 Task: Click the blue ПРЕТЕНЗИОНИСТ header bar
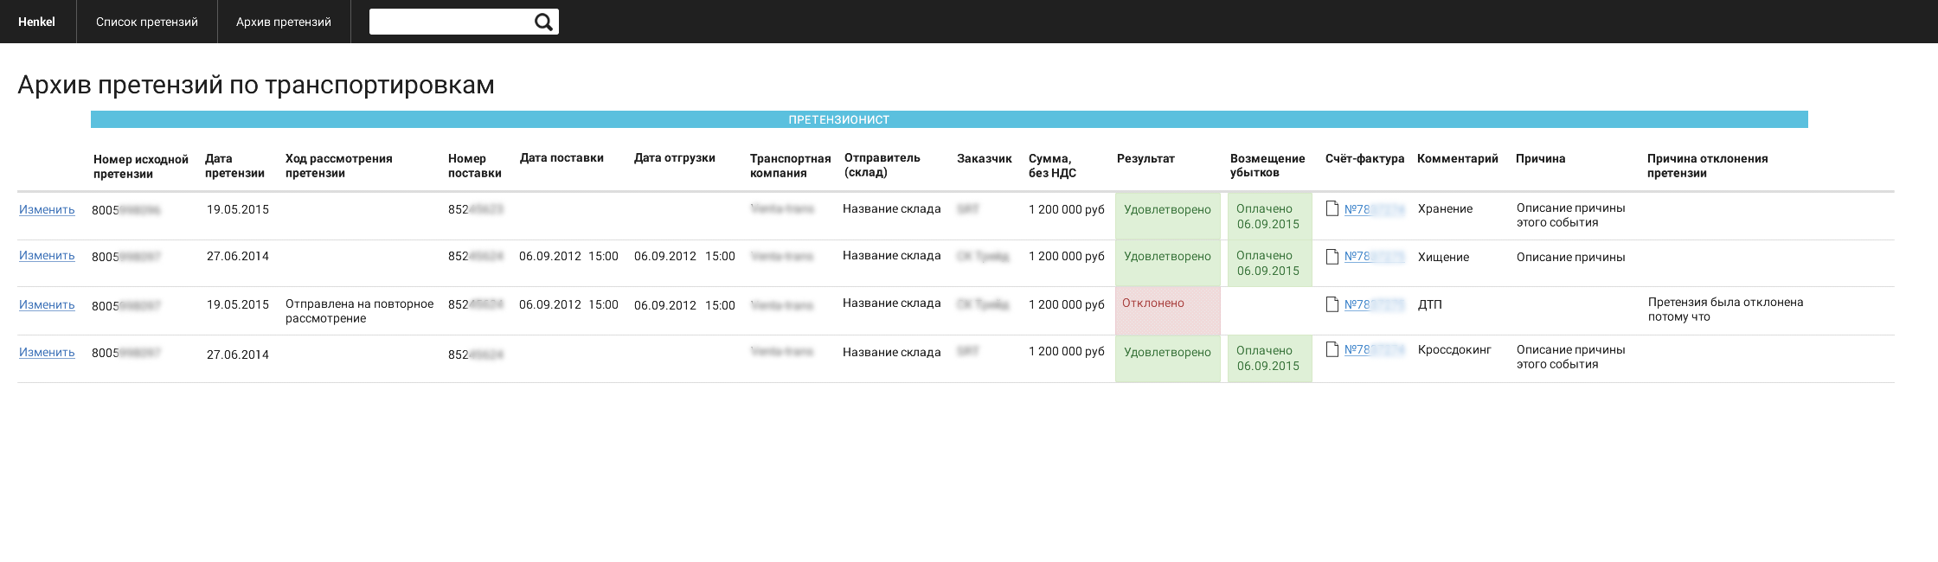click(949, 119)
